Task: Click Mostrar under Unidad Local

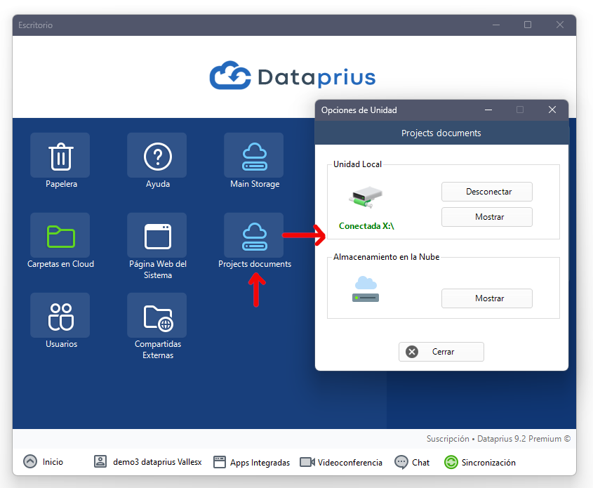Action: pyautogui.click(x=487, y=217)
